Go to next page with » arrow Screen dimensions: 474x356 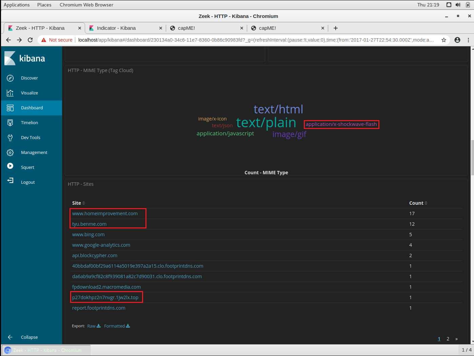456,339
